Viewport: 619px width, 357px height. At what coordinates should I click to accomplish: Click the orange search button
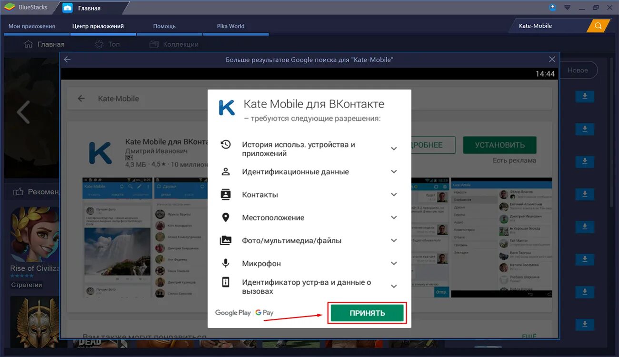coord(598,26)
